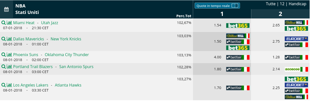Image resolution: width=311 pixels, height=101 pixels.
Task: Select 4.00 odds for Phoenix Suns
Action: [x=217, y=57]
